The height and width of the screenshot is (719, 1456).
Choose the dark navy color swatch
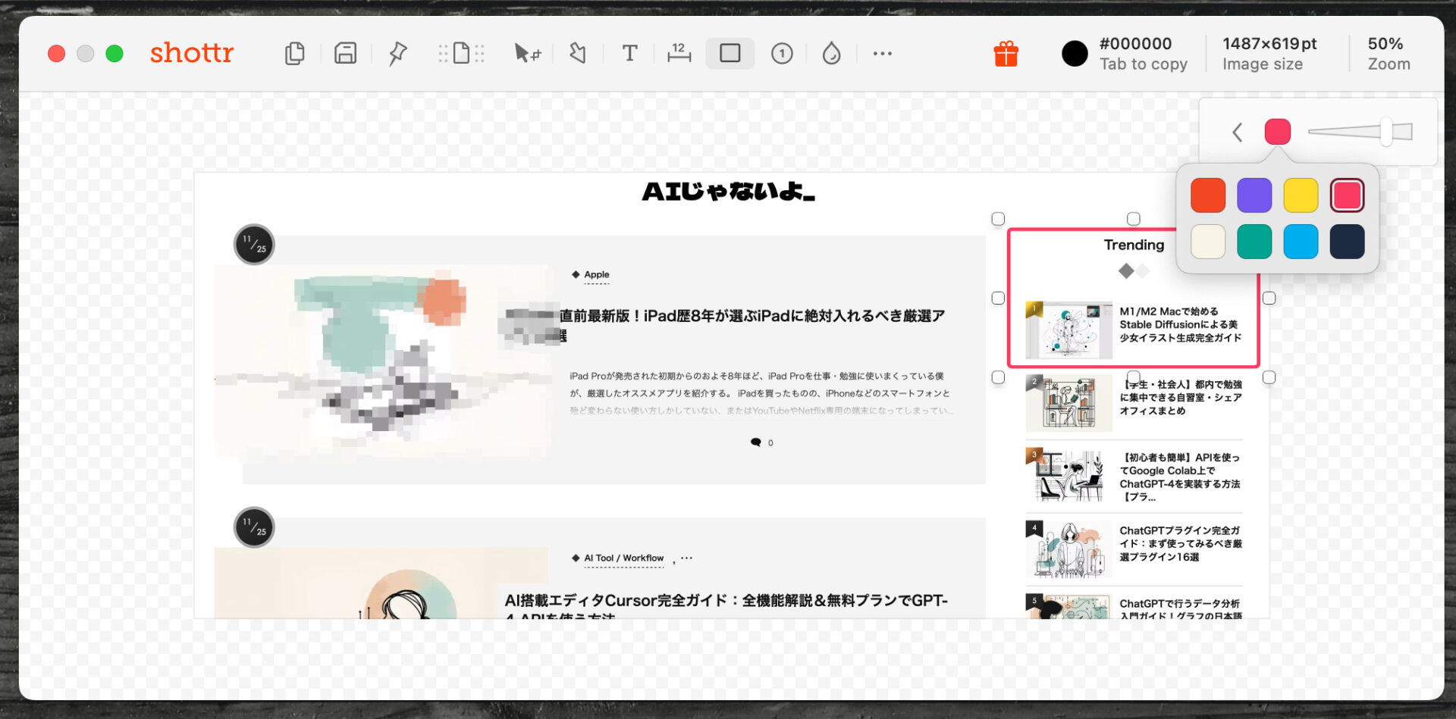[x=1347, y=242]
